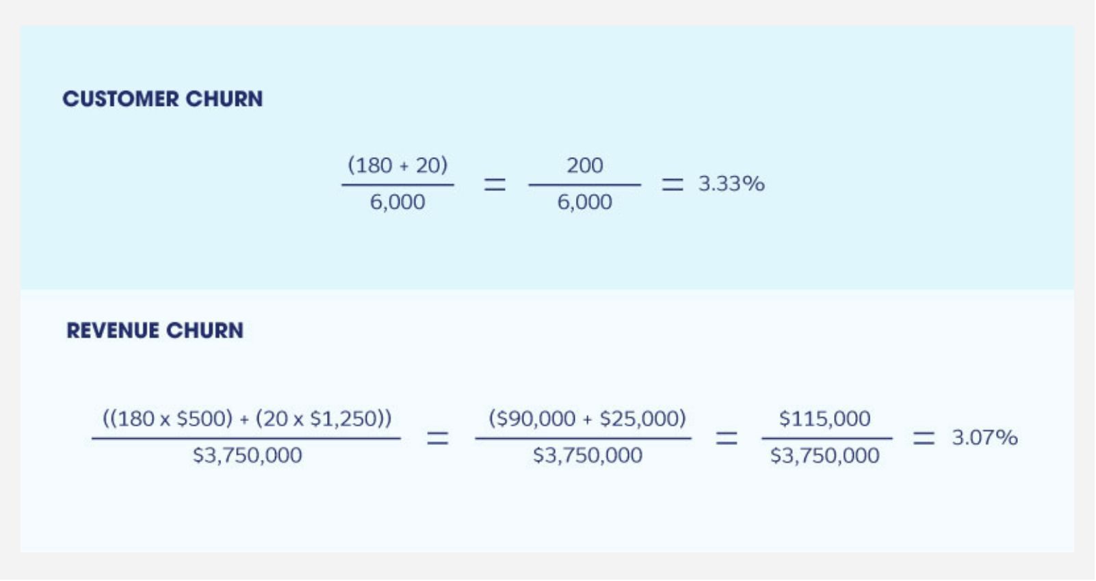Click the REVENUE CHURN heading
The height and width of the screenshot is (581, 1096).
click(x=155, y=331)
